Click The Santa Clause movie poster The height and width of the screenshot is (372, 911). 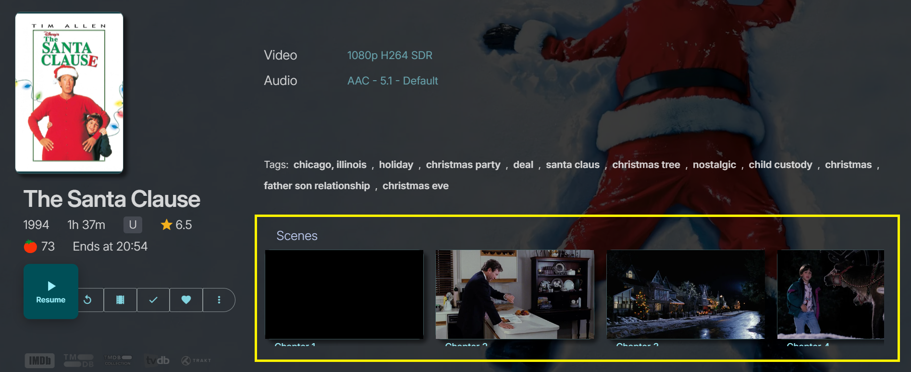(x=69, y=93)
